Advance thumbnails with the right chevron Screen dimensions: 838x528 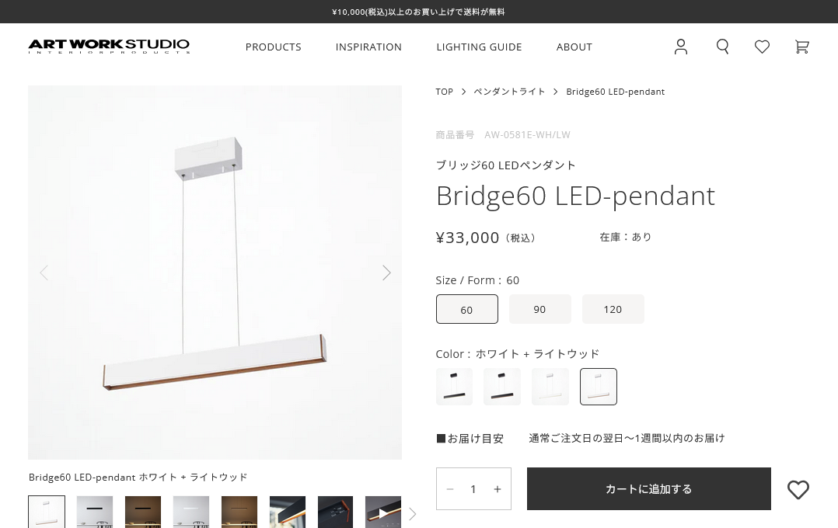point(412,514)
